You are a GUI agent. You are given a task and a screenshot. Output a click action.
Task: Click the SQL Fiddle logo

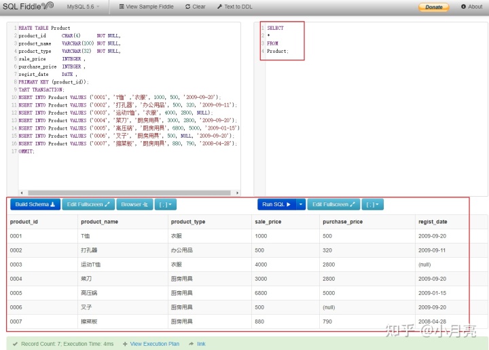pyautogui.click(x=28, y=6)
